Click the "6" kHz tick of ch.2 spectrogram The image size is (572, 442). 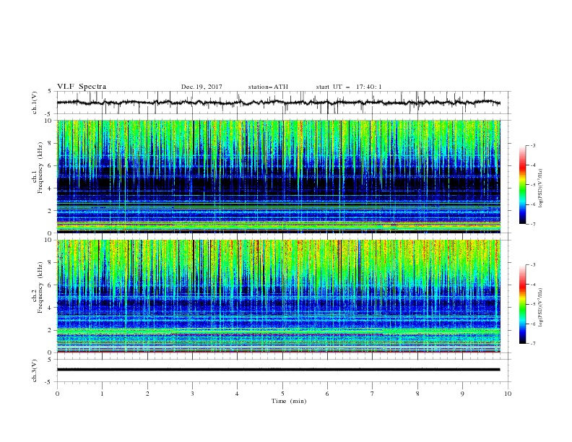pos(51,285)
